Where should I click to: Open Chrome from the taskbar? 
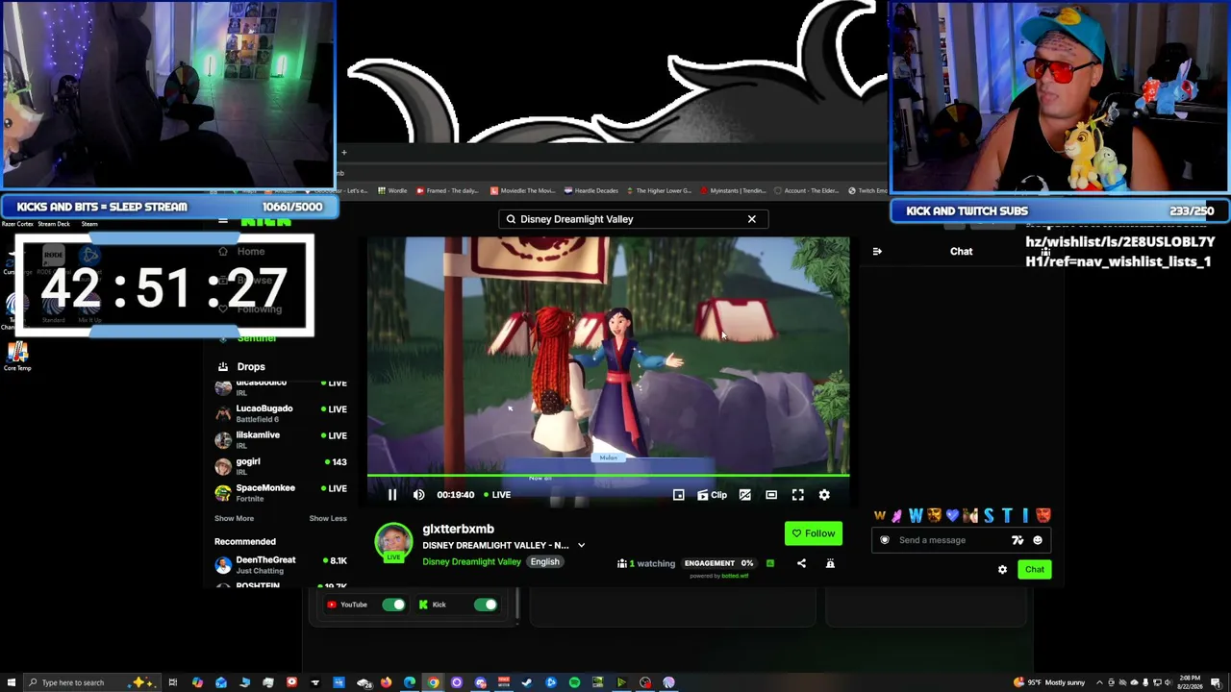click(433, 682)
